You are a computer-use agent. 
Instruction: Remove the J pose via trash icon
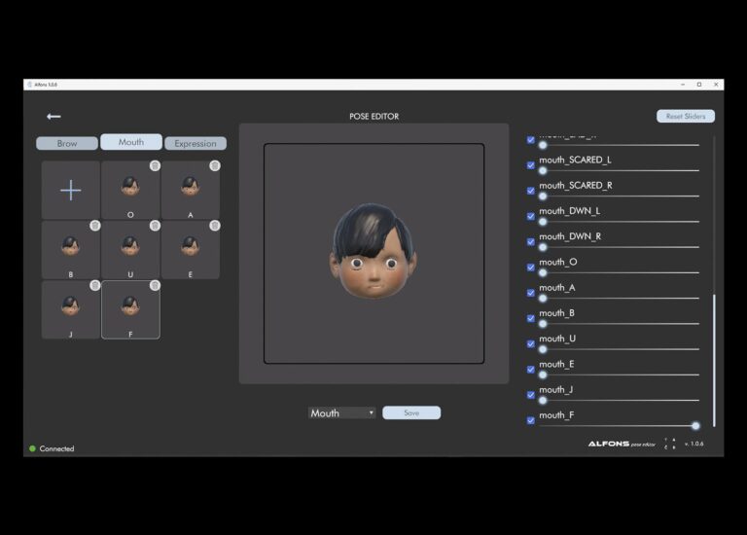94,285
